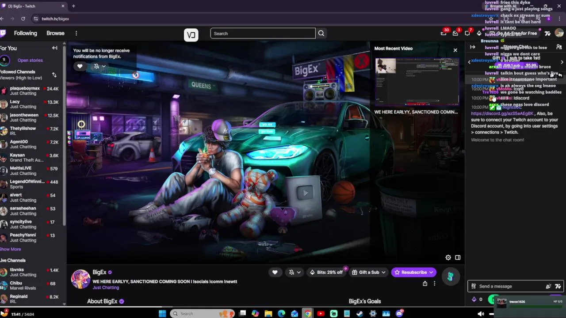This screenshot has height=318, width=566.
Task: Click the Open stories link
Action: point(30,60)
